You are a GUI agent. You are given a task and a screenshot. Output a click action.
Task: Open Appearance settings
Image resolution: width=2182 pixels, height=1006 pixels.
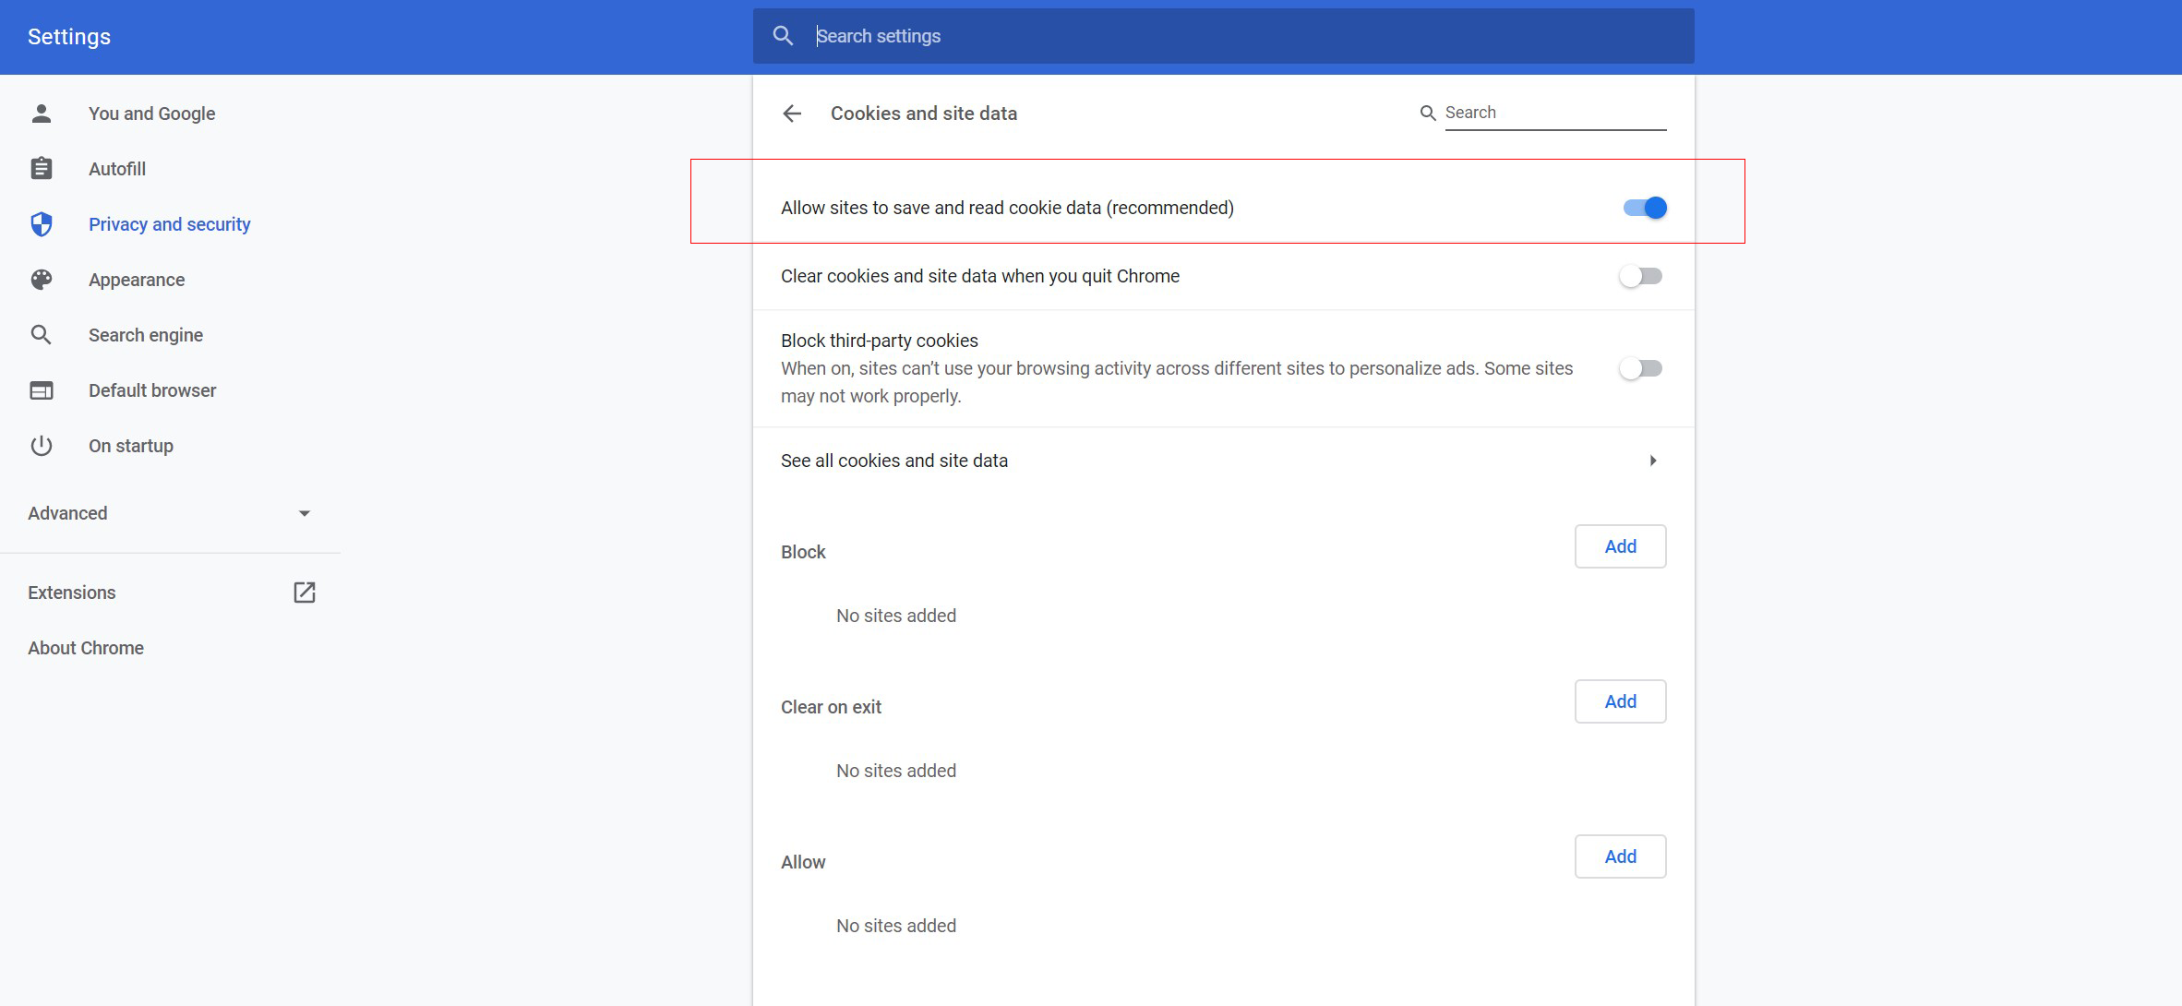point(137,280)
